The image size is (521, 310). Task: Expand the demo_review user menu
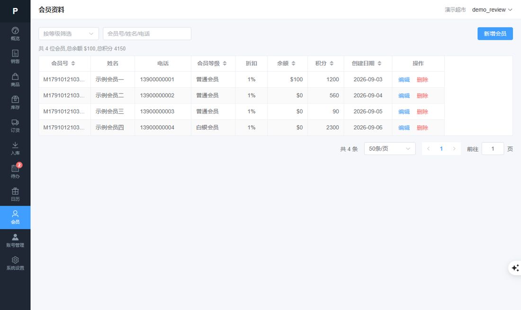point(492,10)
